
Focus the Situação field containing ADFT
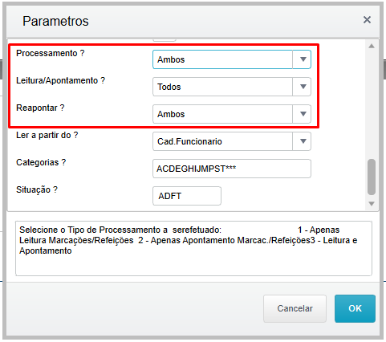click(187, 196)
